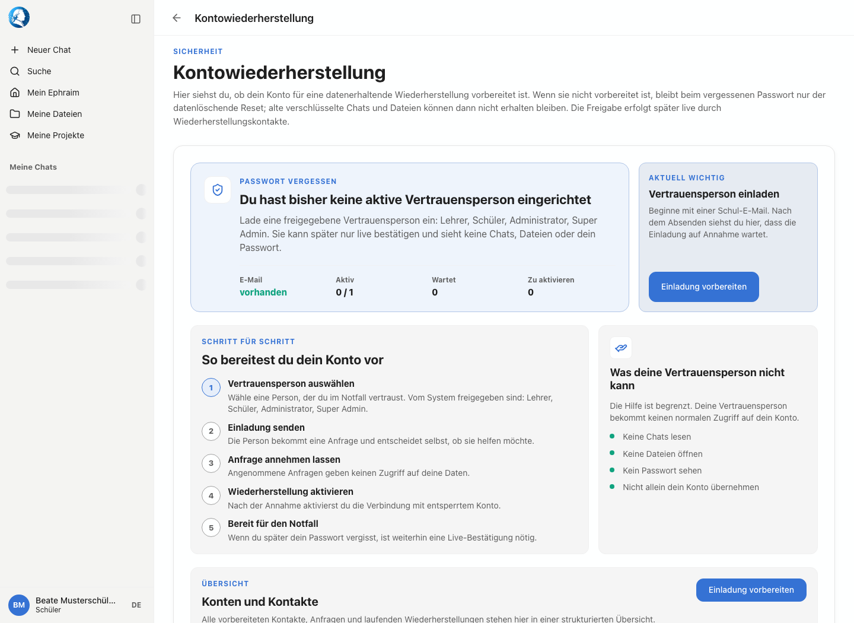Open Meine Projekte

[x=77, y=135]
